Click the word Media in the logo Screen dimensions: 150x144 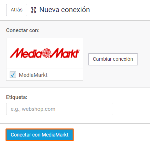click(x=26, y=53)
